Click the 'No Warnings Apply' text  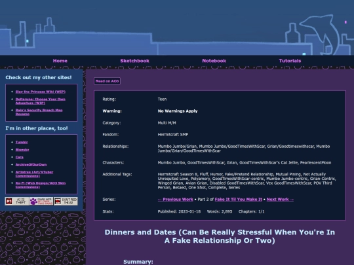click(x=178, y=111)
